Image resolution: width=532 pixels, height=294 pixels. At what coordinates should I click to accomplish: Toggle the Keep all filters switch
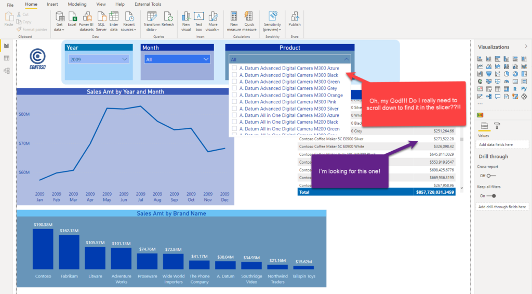point(491,196)
